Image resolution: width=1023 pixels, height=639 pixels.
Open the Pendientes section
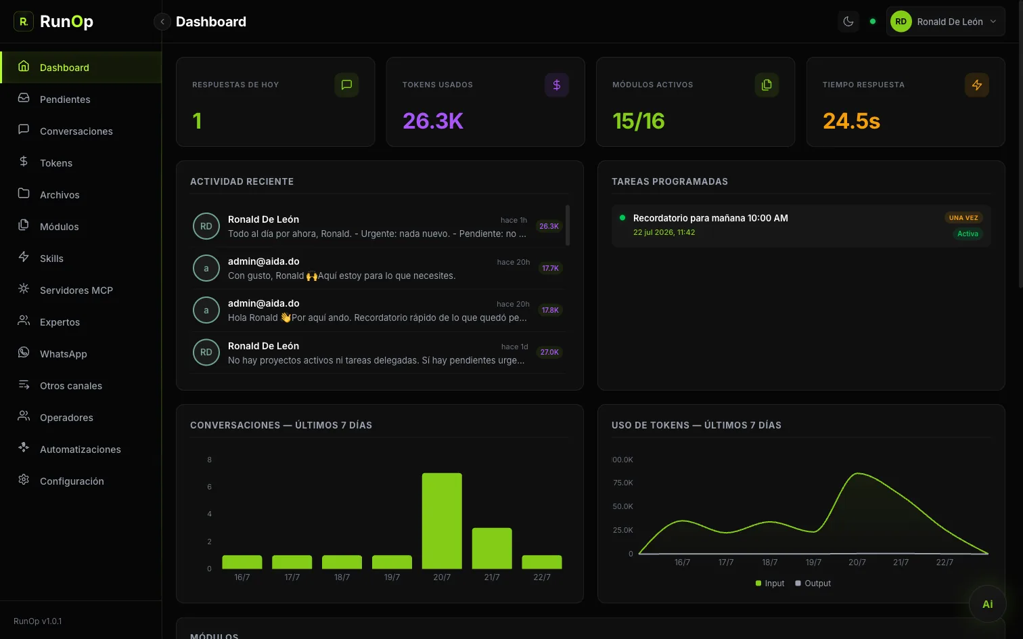pyautogui.click(x=81, y=99)
